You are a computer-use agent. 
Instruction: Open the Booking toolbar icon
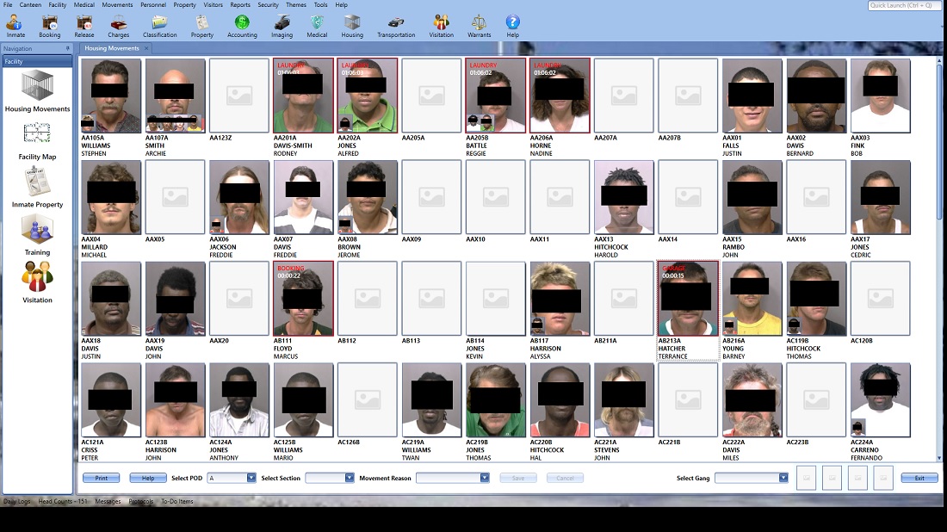point(50,26)
